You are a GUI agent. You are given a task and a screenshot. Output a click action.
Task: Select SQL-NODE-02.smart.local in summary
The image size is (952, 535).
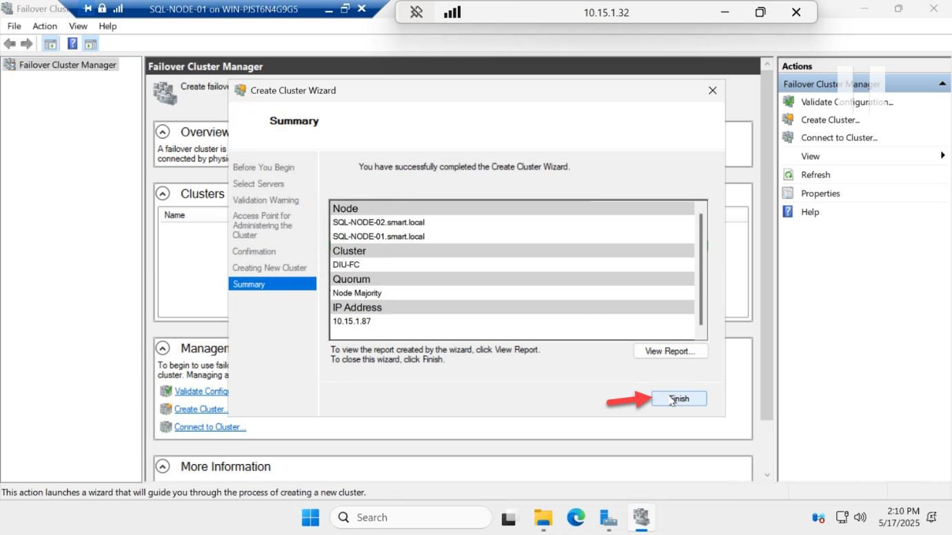(x=378, y=222)
